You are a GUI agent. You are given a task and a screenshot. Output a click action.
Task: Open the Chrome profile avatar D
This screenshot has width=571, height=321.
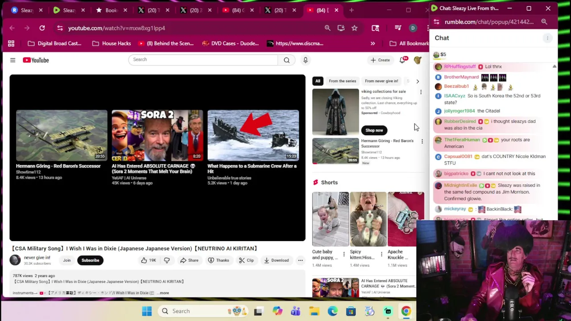(413, 28)
